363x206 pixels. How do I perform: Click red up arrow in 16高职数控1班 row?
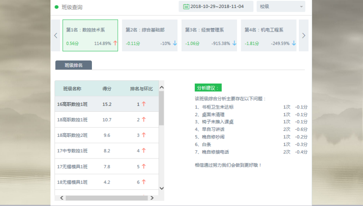click(144, 104)
